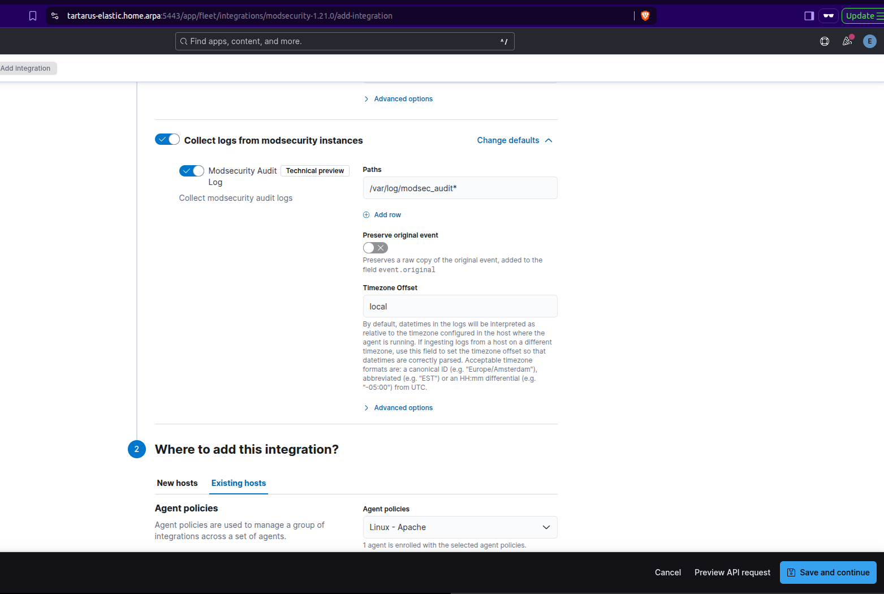Click Save and continue button
Screen dimensions: 884x594
[827, 573]
